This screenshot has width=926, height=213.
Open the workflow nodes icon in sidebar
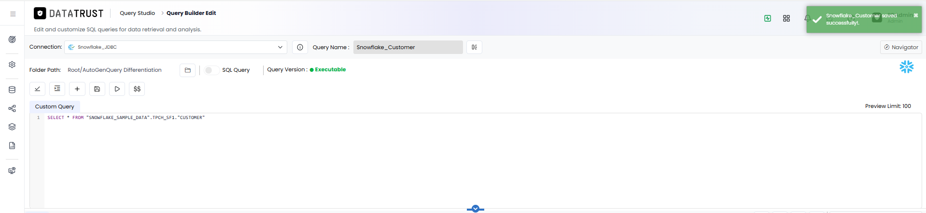12,108
